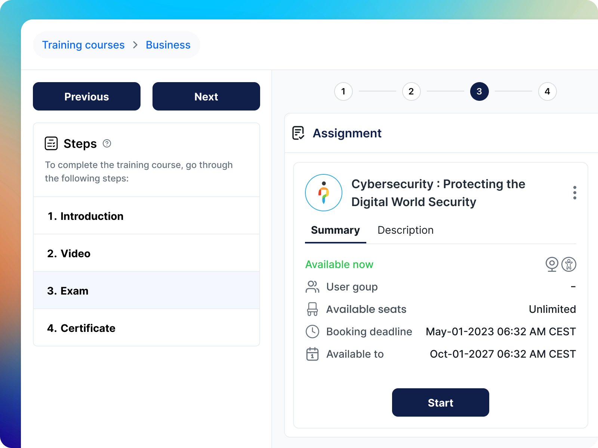598x448 pixels.
Task: Open the Training courses breadcrumb link
Action: click(x=83, y=45)
